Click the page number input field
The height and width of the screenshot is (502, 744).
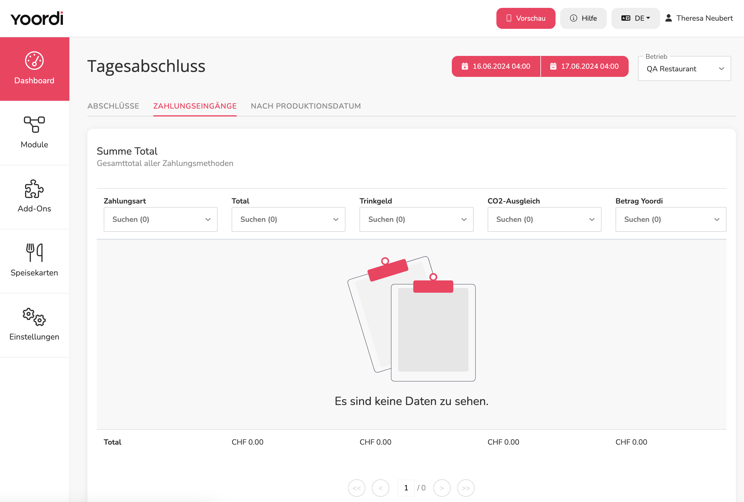[x=406, y=488]
